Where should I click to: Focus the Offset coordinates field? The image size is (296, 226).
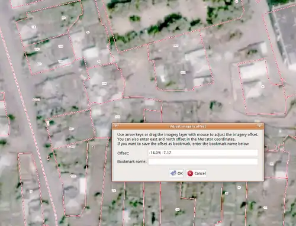coord(203,153)
